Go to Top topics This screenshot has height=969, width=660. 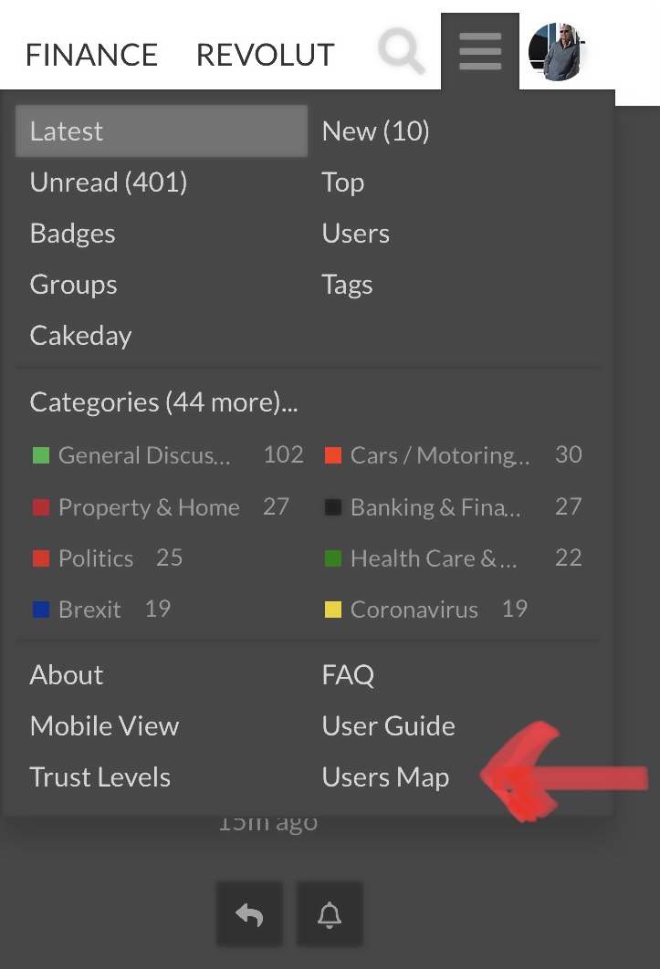(x=342, y=182)
